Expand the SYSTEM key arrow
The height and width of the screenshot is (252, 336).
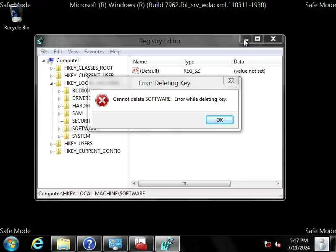59,136
